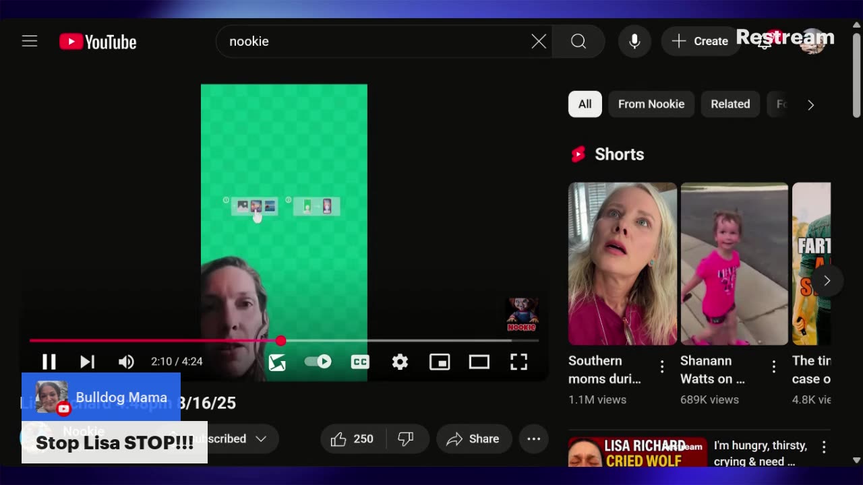The height and width of the screenshot is (485, 863).
Task: Select the All filter chip
Action: [x=585, y=104]
